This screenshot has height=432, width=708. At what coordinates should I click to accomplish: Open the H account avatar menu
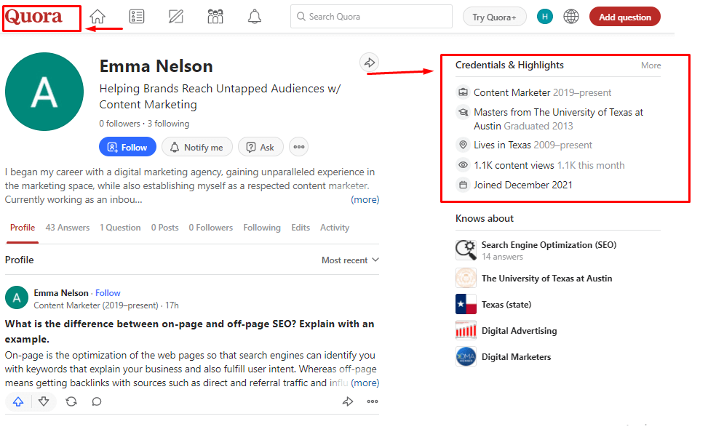point(545,17)
